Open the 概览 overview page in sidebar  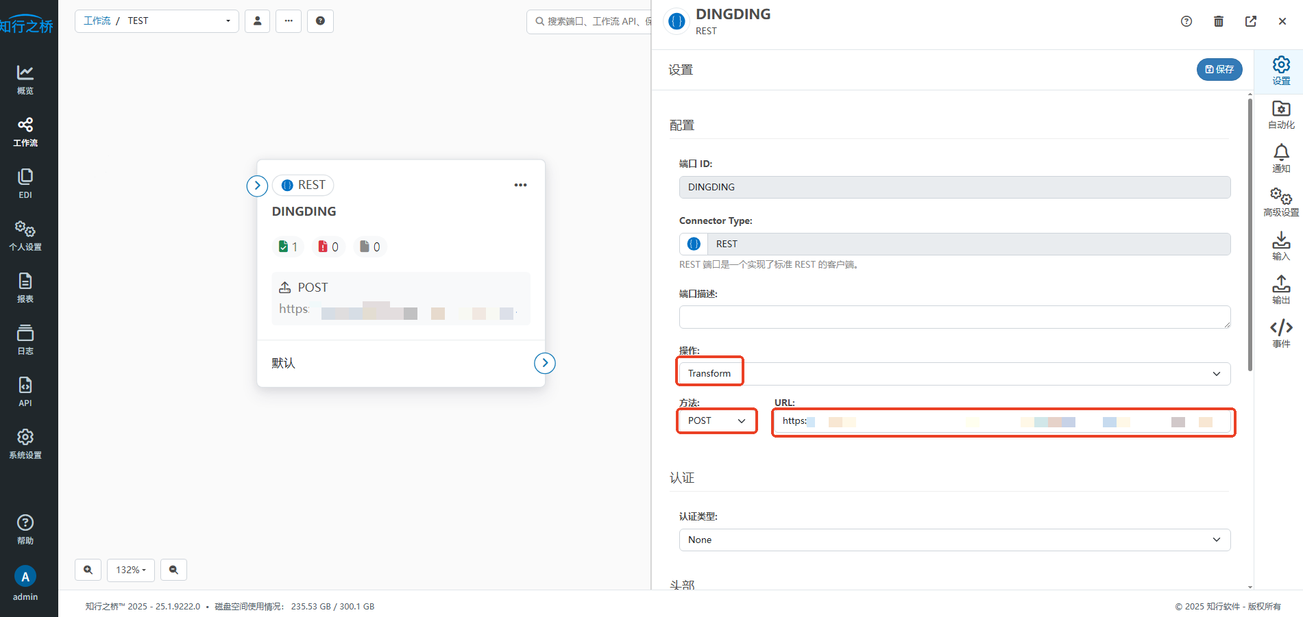(x=25, y=79)
